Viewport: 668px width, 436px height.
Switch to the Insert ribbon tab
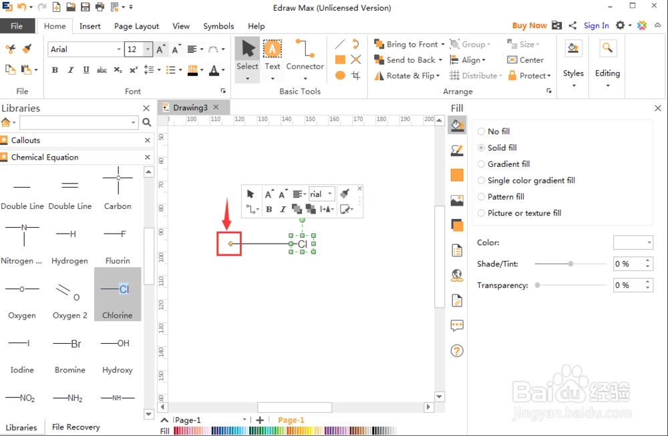click(x=90, y=26)
